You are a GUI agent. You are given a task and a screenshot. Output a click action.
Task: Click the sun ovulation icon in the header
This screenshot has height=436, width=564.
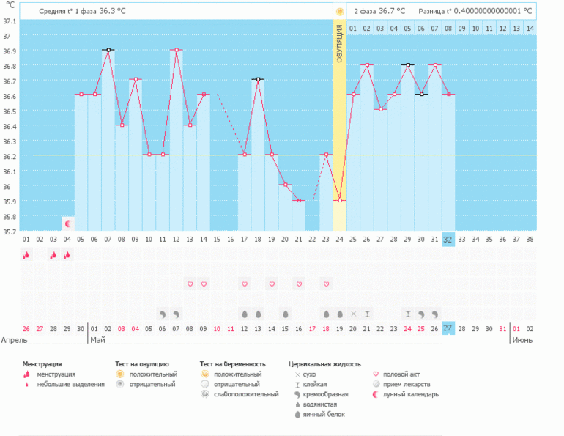point(339,12)
